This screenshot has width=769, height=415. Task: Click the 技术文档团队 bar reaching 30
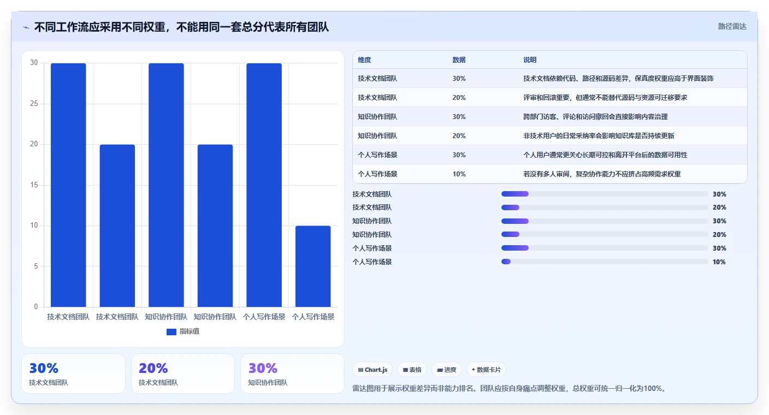(x=68, y=185)
